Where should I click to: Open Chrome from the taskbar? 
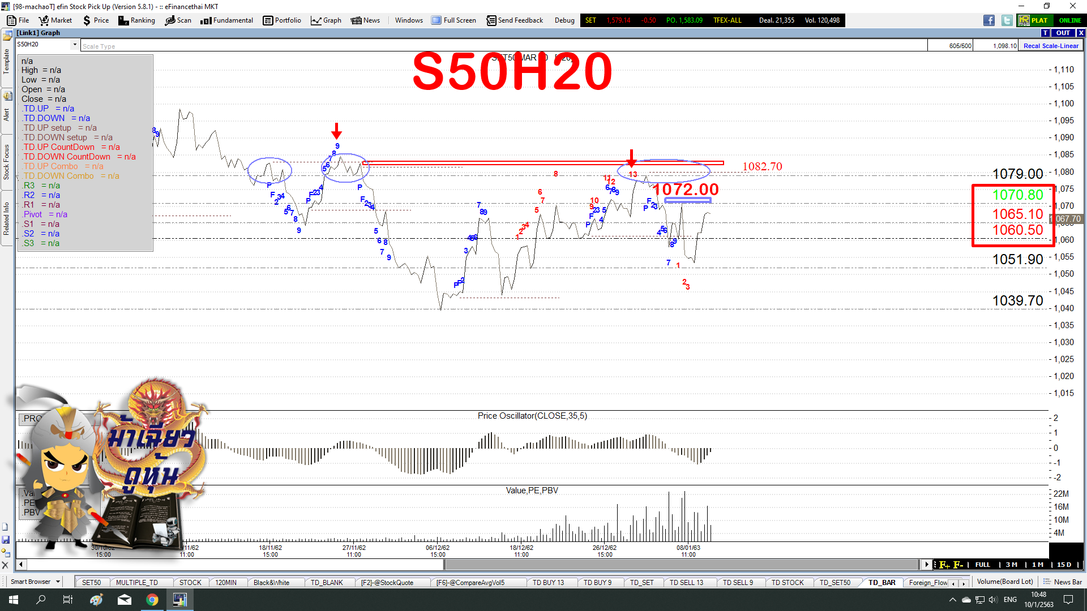pyautogui.click(x=152, y=600)
